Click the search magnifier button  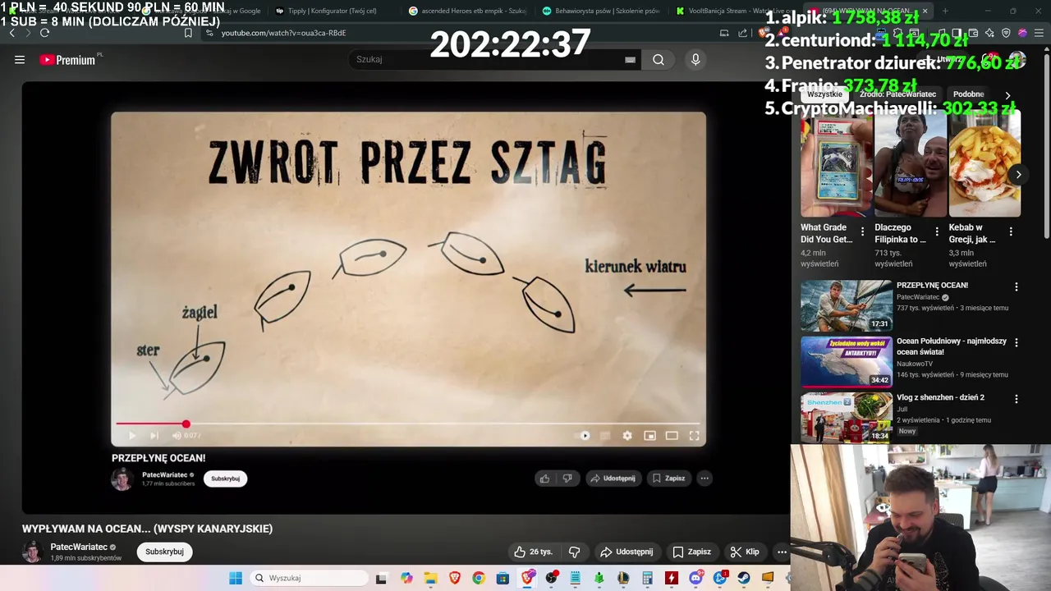(x=659, y=59)
